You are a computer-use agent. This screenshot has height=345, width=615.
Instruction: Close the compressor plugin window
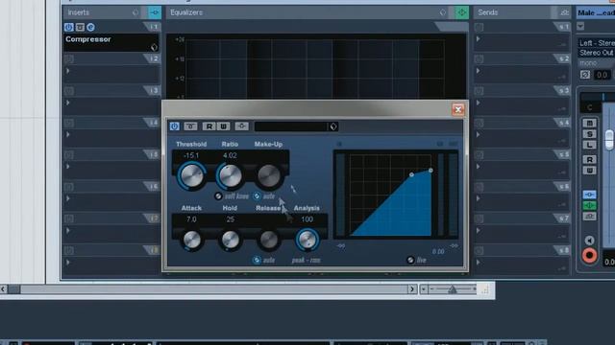(457, 109)
